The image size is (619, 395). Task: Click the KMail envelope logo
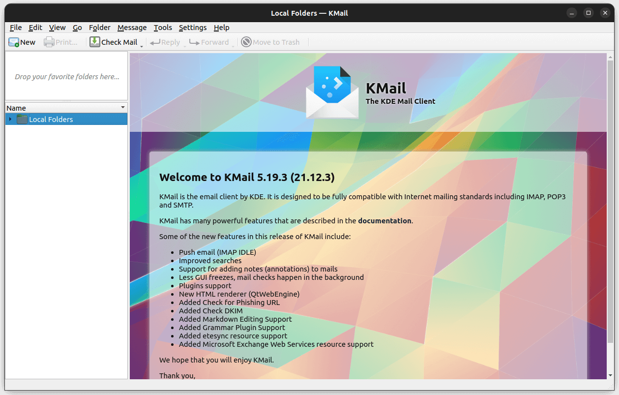pyautogui.click(x=331, y=91)
